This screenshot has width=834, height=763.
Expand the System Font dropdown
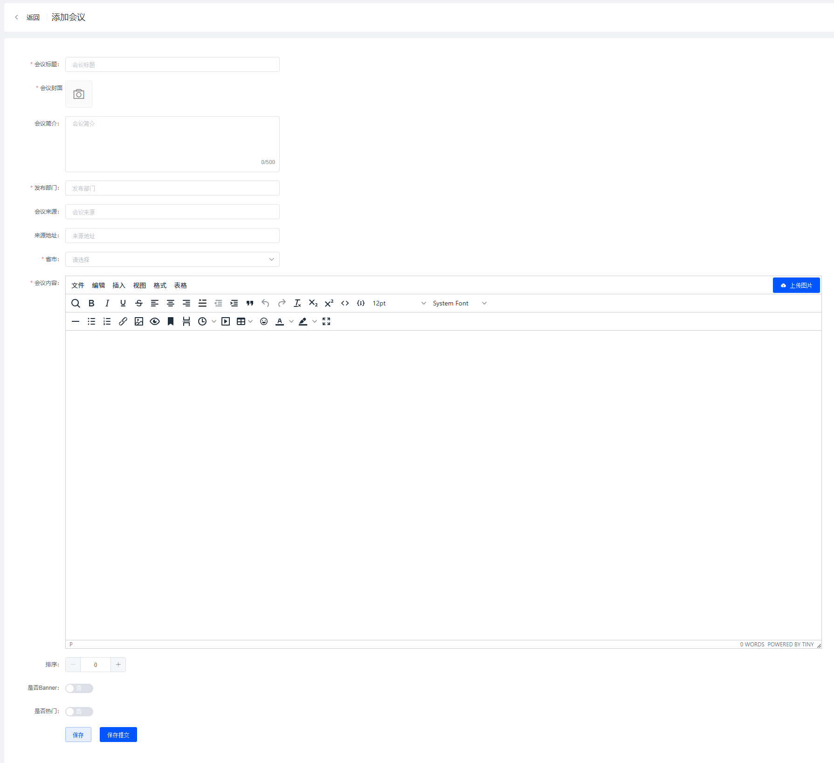point(460,303)
